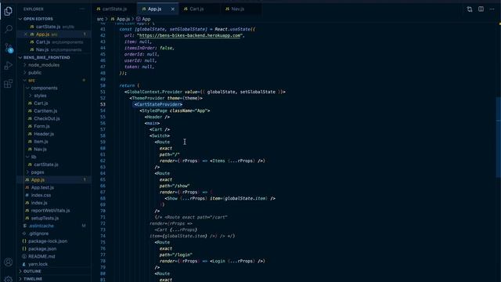Image resolution: width=501 pixels, height=282 pixels.
Task: Open index.css file
Action: tap(41, 195)
